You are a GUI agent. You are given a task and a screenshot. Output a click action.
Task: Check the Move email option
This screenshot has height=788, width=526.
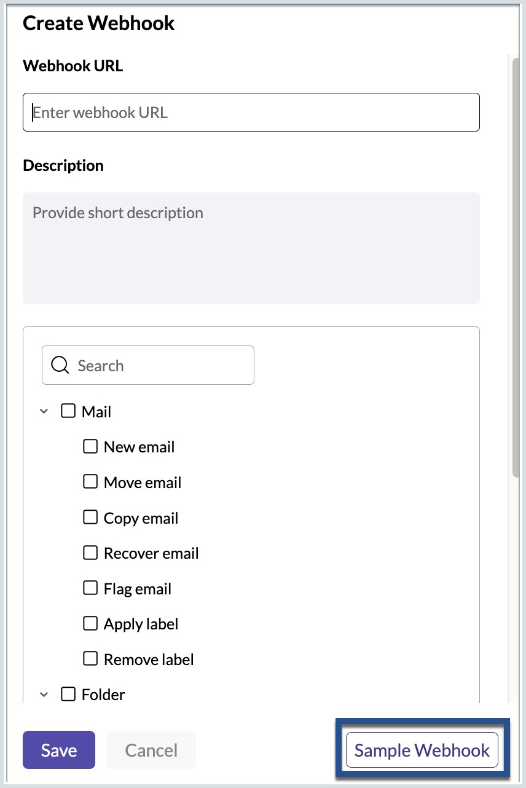(x=90, y=481)
